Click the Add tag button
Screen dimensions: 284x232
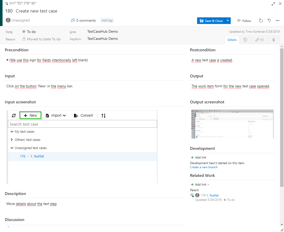click(x=107, y=20)
